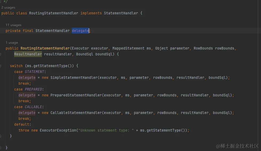Click the MappedStatement parameter type
261x151 pixels.
tap(128, 48)
